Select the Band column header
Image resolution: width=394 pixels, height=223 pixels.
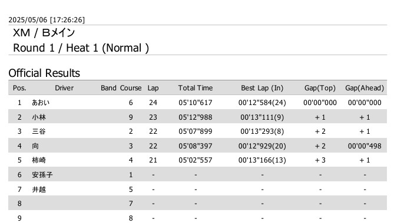[x=108, y=88]
